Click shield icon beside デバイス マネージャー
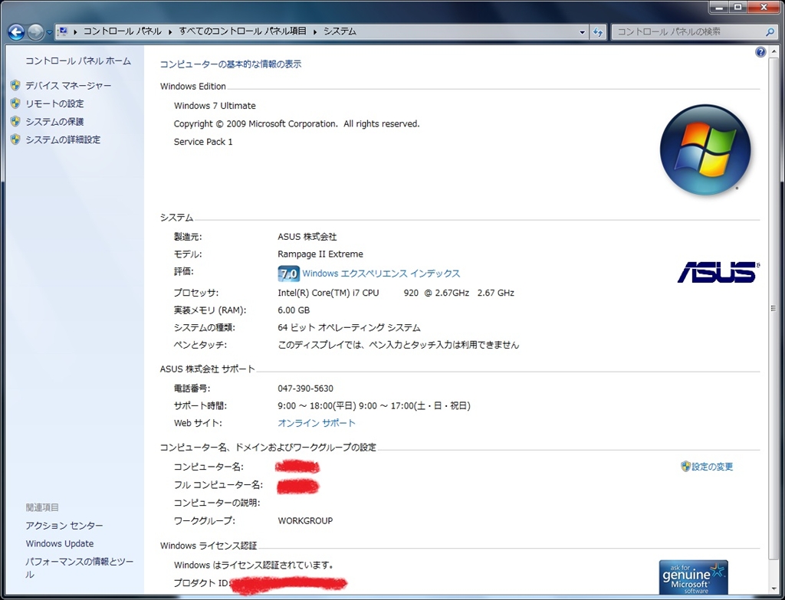Screen dimensions: 785x600 15,86
